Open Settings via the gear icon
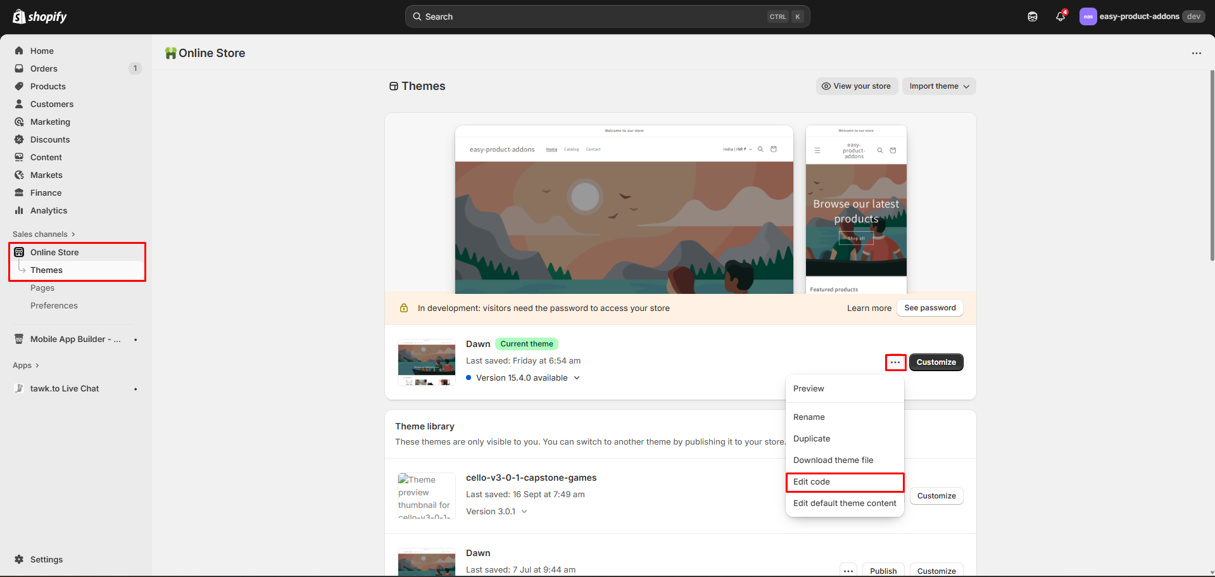Viewport: 1215px width, 577px height. coord(20,559)
